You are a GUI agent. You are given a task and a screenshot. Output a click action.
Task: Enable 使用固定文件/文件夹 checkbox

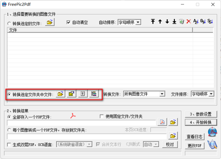pos(102,116)
